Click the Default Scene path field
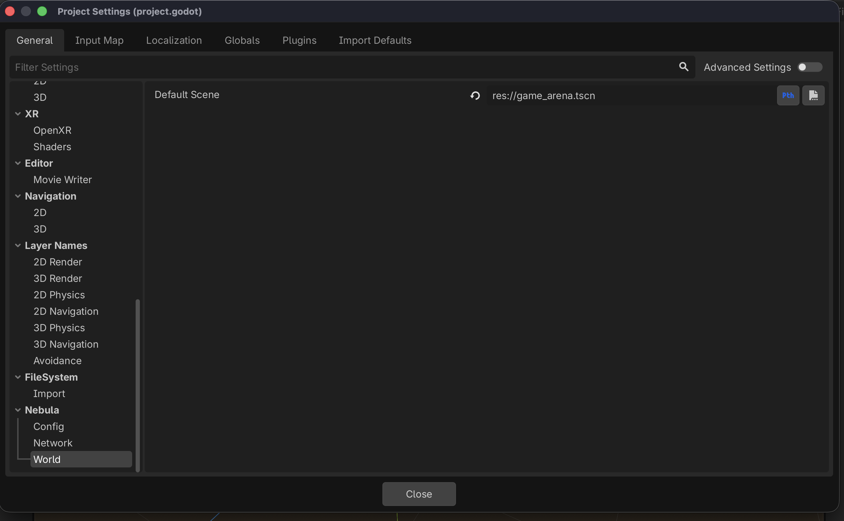This screenshot has height=521, width=844. [631, 96]
